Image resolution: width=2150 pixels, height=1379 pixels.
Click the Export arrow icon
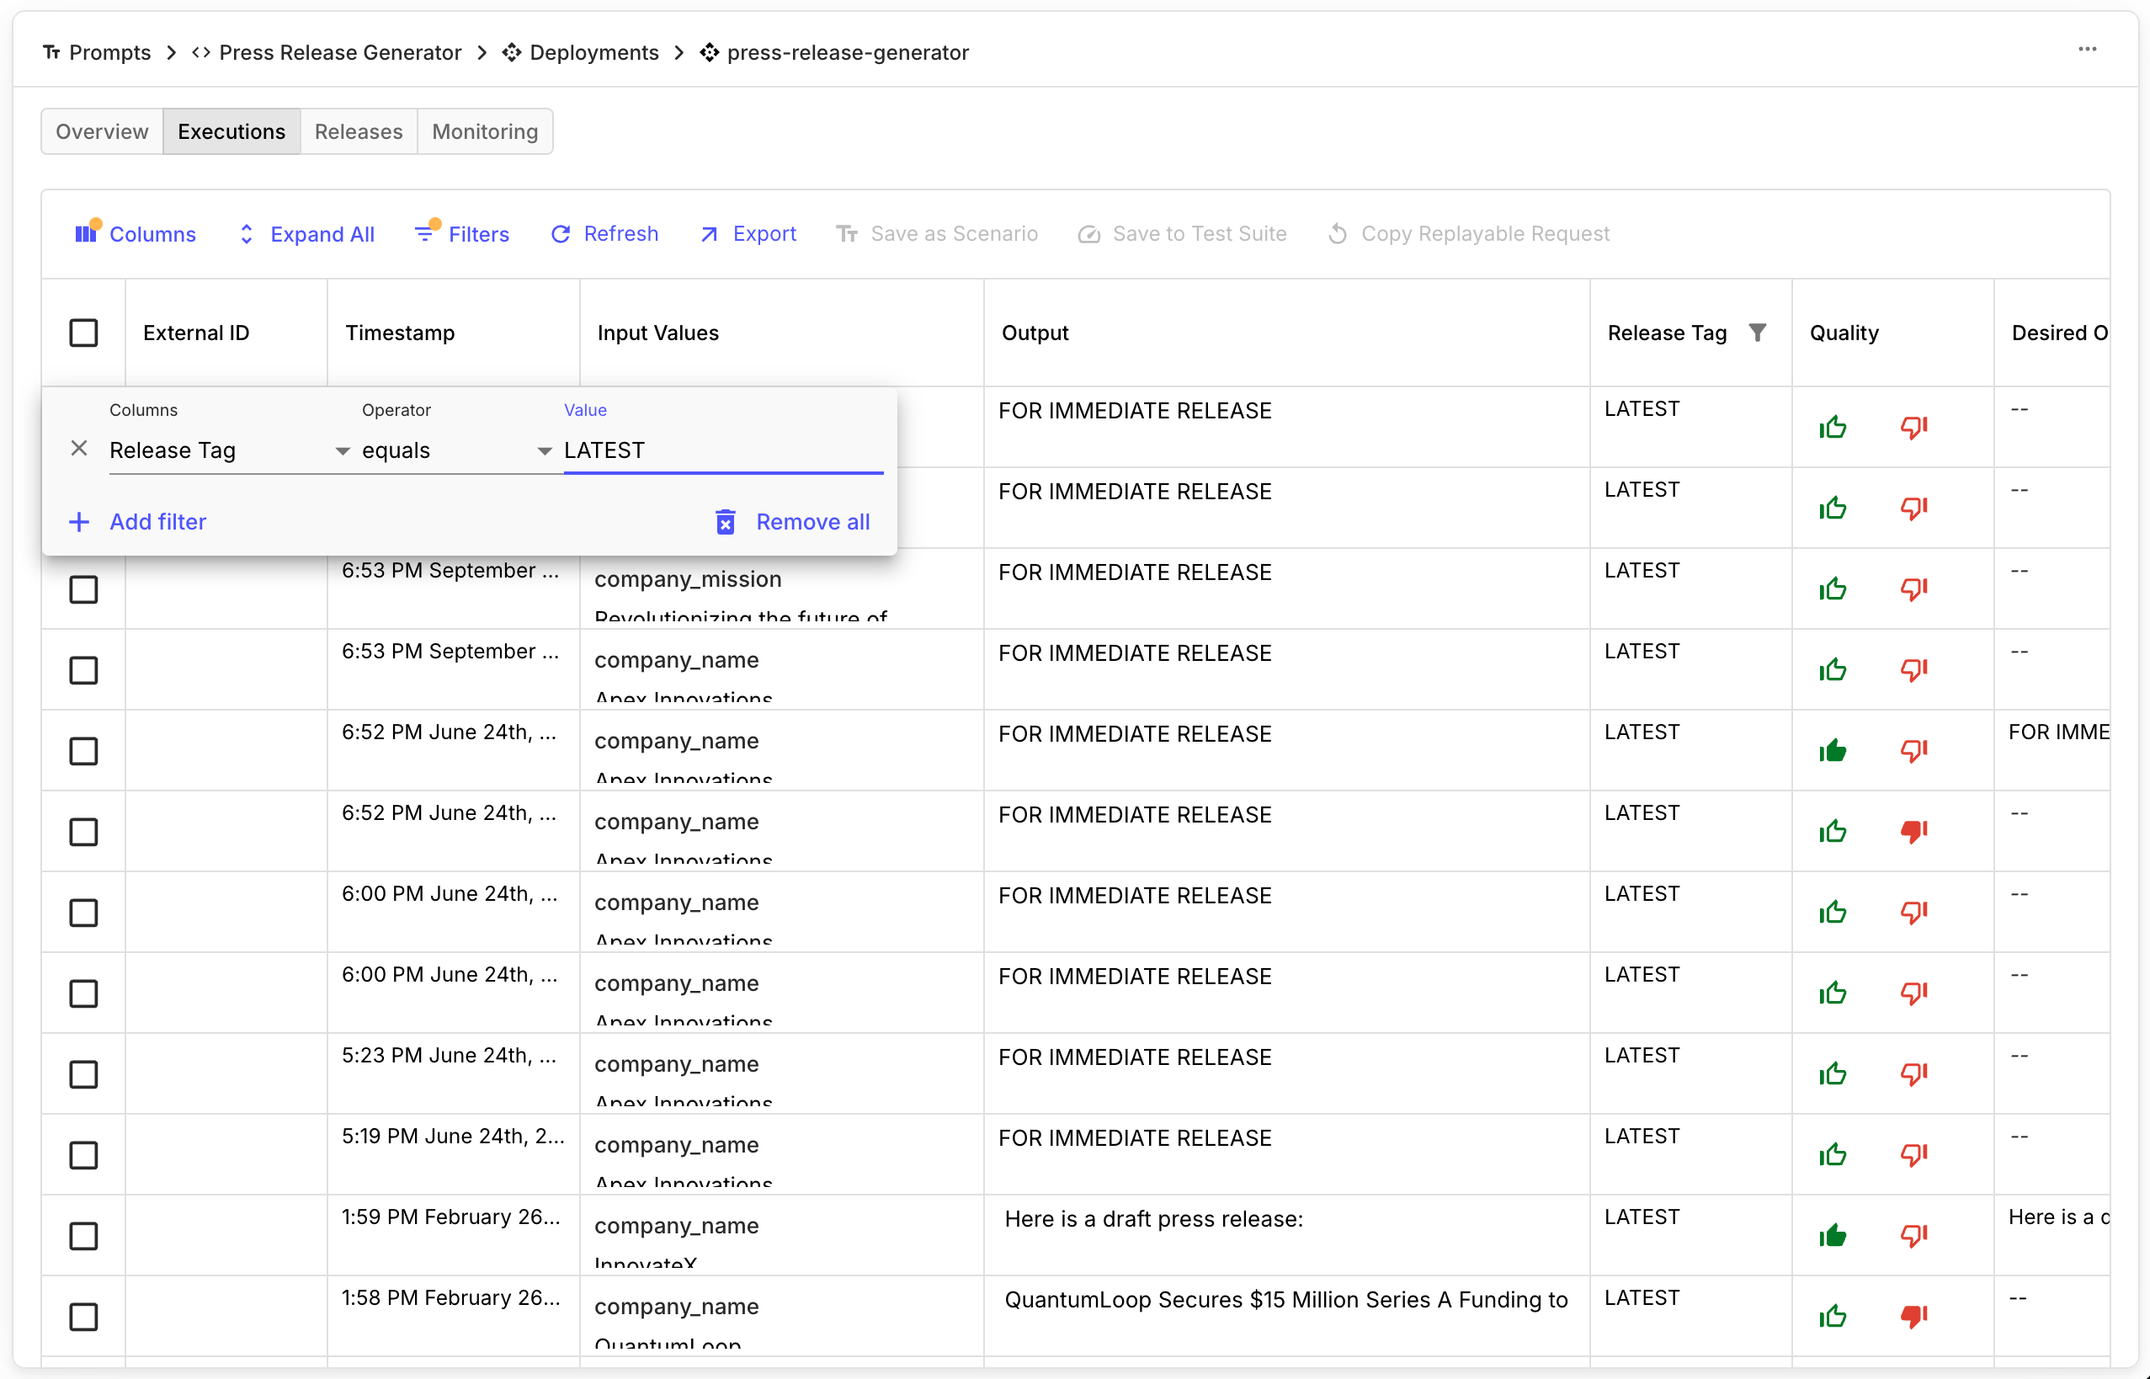tap(709, 234)
